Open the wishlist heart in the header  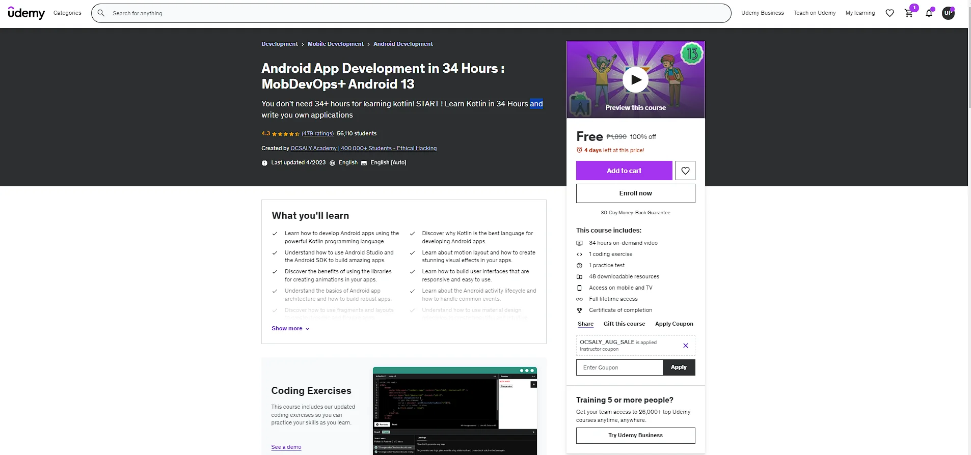point(889,13)
